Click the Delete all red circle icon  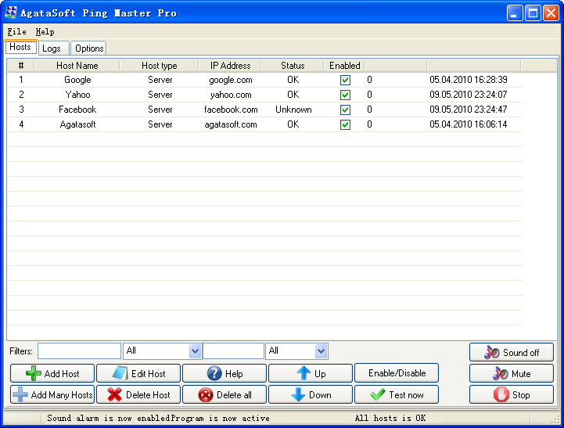tap(206, 395)
